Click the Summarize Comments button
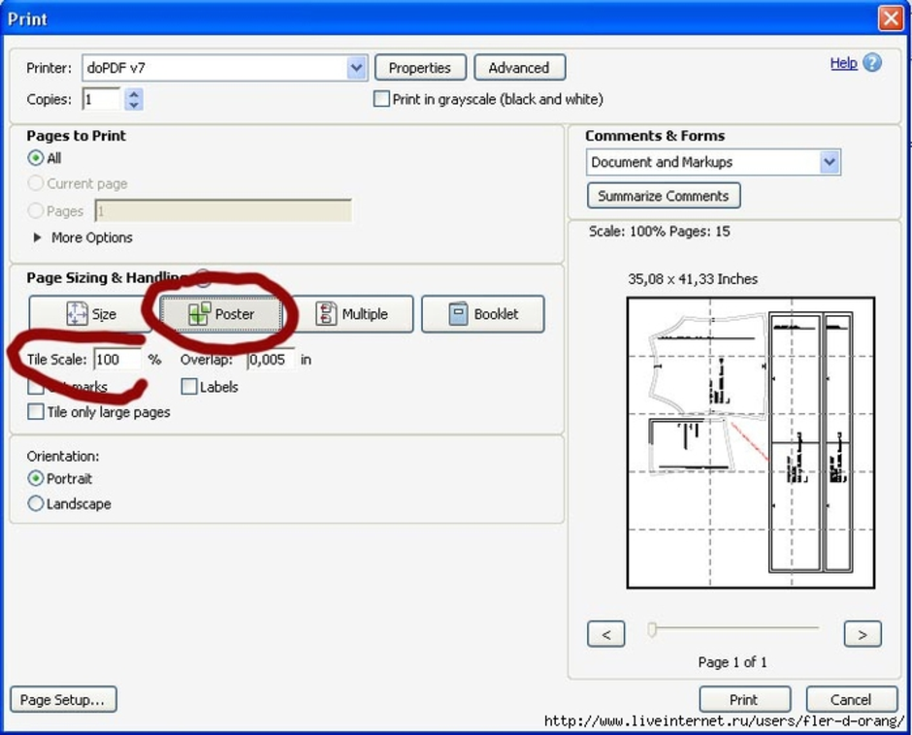 [x=664, y=196]
